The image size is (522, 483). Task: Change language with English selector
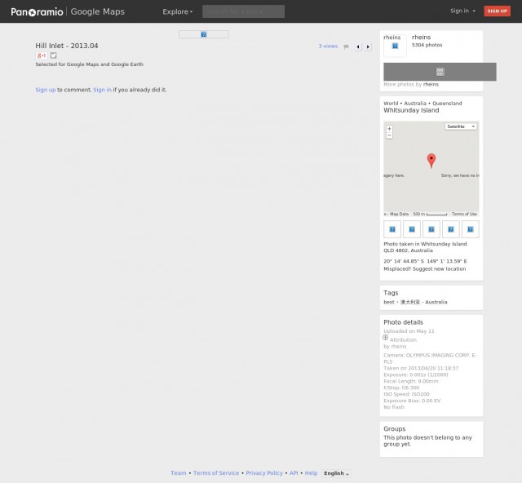point(336,473)
